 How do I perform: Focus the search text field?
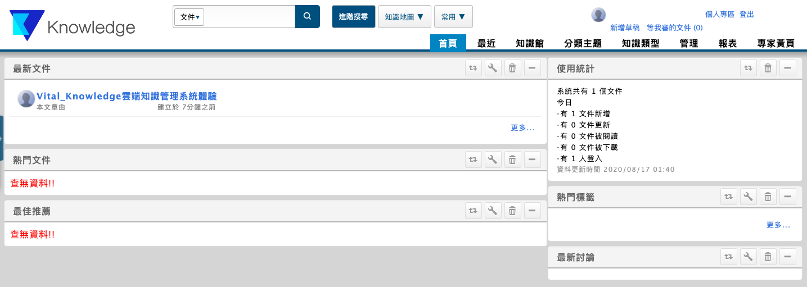click(249, 17)
